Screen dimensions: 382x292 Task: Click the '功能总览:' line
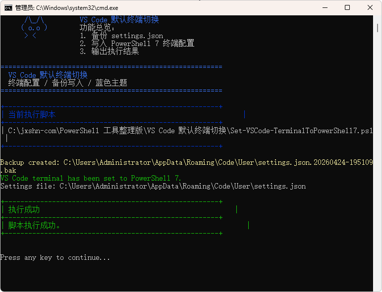pyautogui.click(x=97, y=28)
